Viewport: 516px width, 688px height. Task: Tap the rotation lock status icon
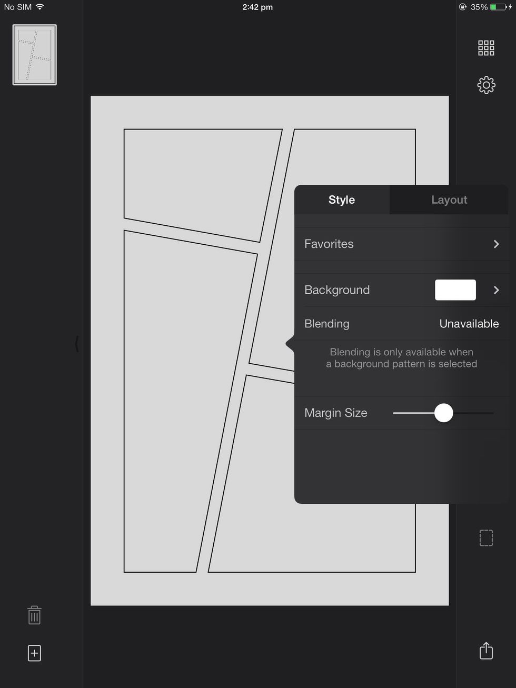click(463, 7)
